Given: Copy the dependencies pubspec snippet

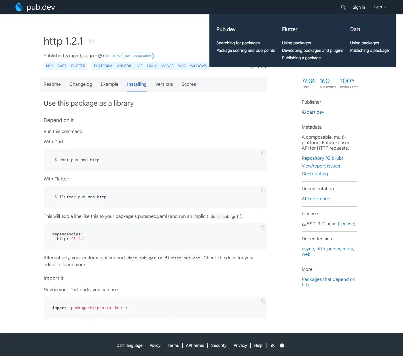Looking at the screenshot, I should coord(263,227).
